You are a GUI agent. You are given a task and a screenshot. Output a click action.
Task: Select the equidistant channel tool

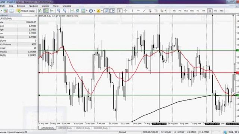pos(150,11)
